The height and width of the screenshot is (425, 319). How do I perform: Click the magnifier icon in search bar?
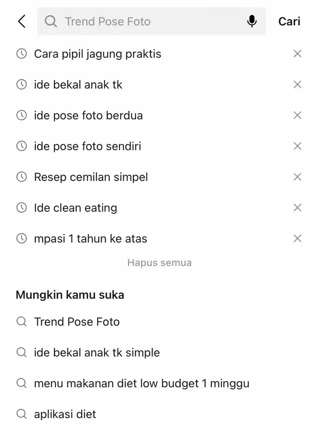pyautogui.click(x=50, y=21)
